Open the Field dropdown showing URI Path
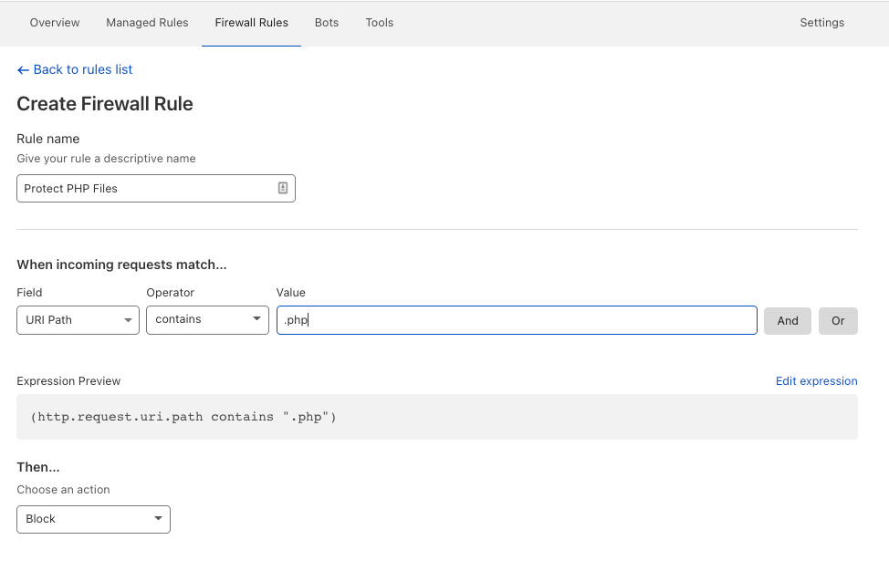Screen dimensions: 889x571 click(78, 320)
